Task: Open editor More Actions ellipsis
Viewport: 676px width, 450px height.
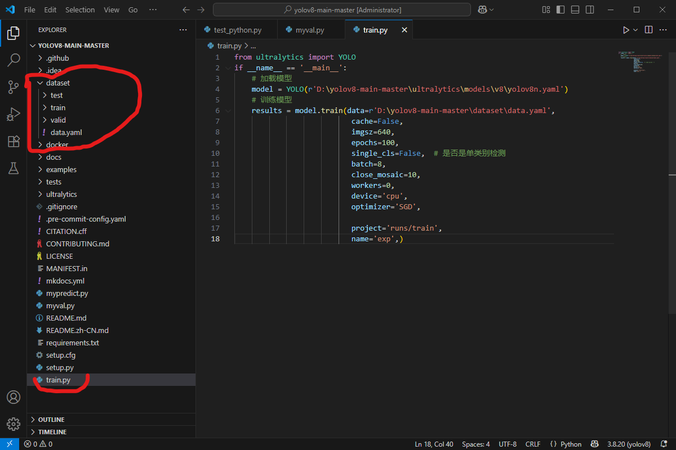Action: click(x=664, y=30)
